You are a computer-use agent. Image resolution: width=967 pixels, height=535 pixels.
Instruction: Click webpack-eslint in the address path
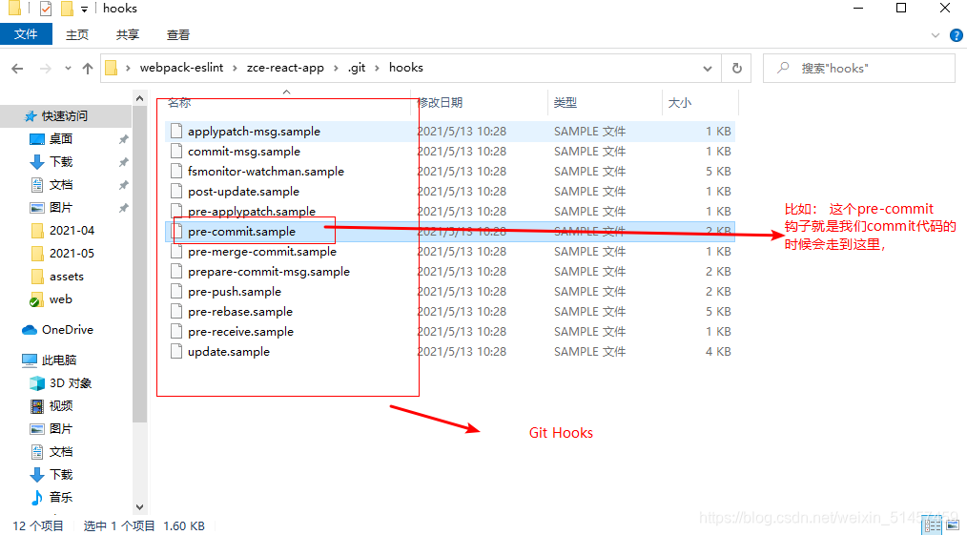click(181, 68)
